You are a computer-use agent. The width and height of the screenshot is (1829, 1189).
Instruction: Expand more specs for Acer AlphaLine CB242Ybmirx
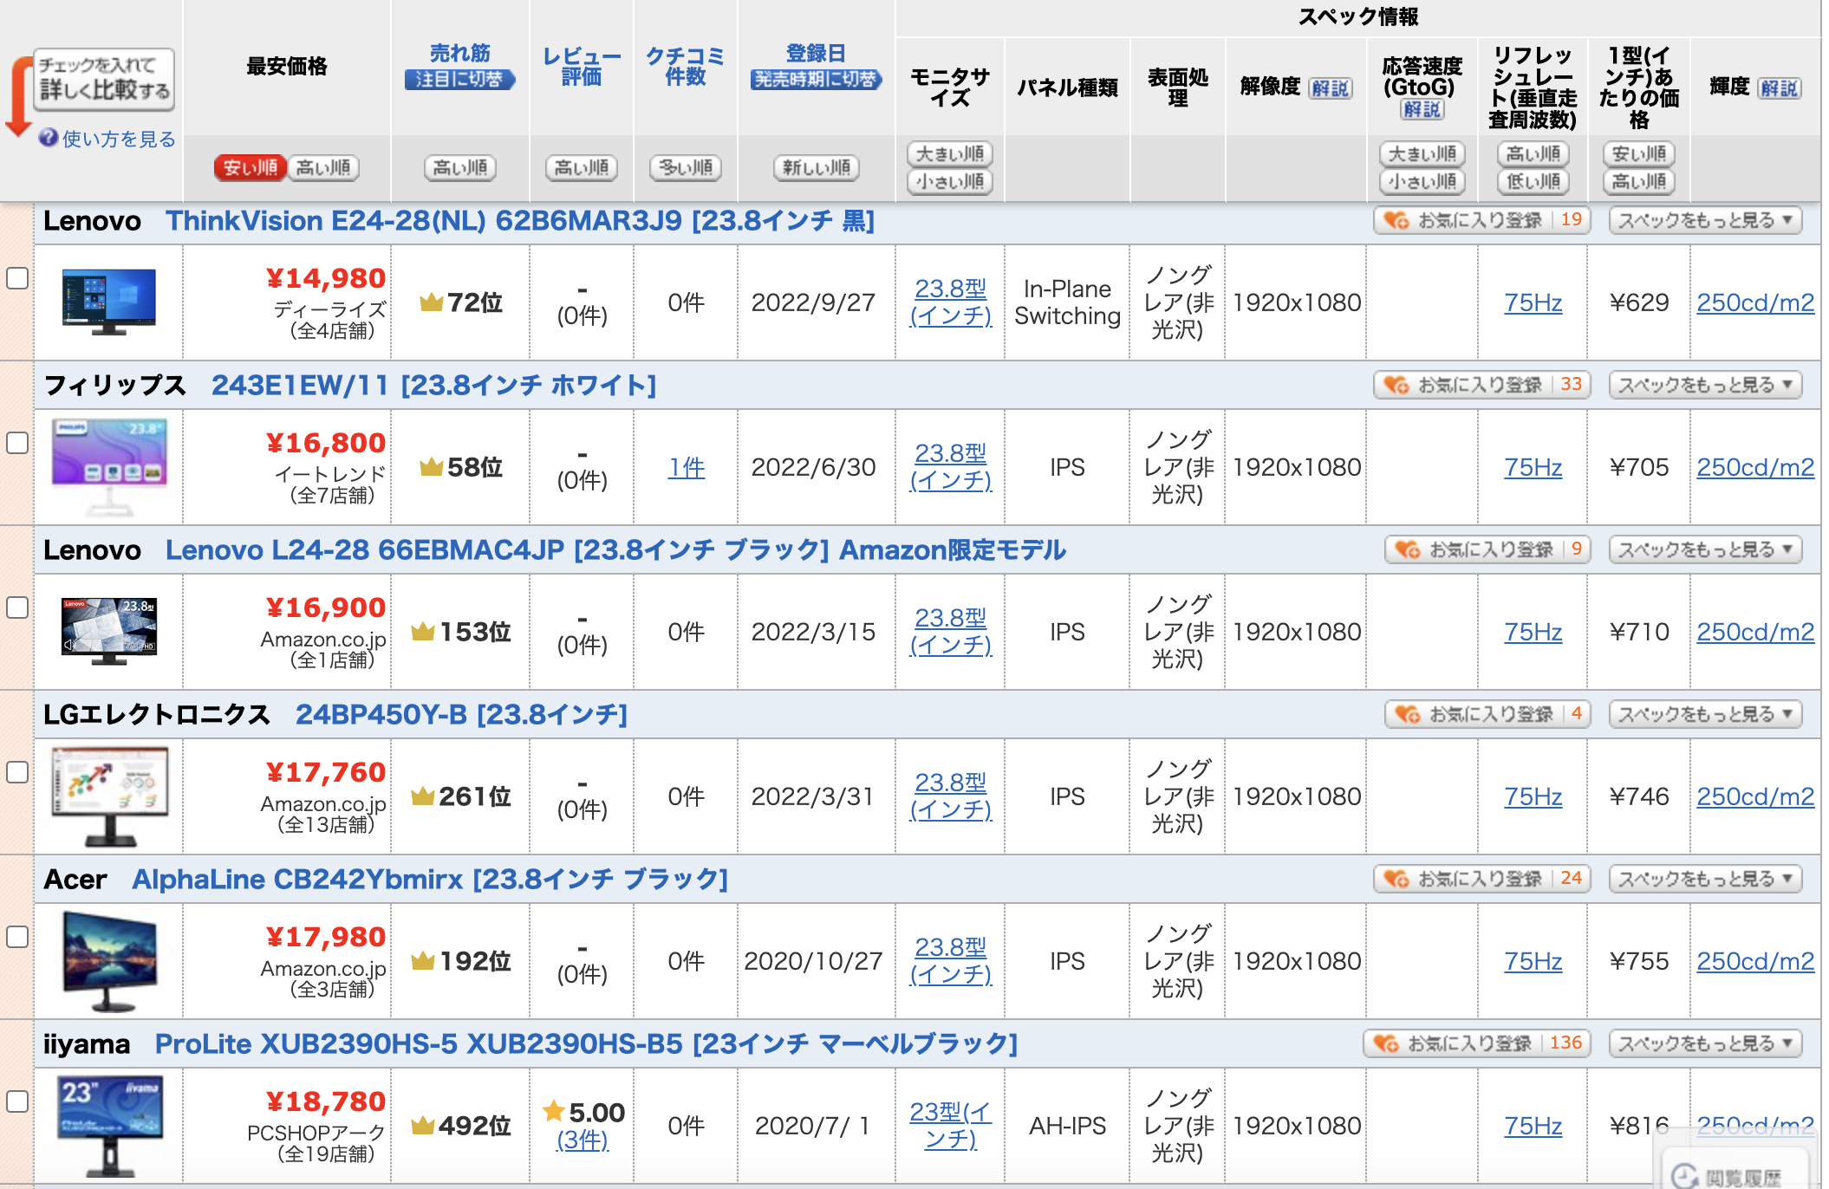1705,880
